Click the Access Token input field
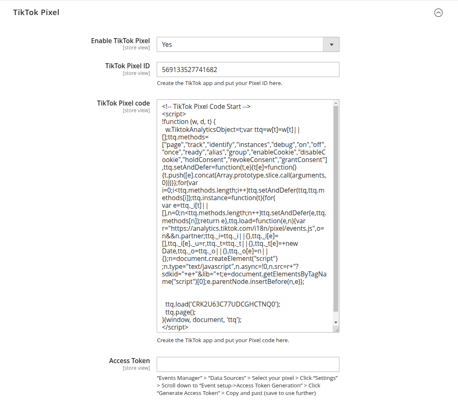This screenshot has width=458, height=405. tap(248, 364)
